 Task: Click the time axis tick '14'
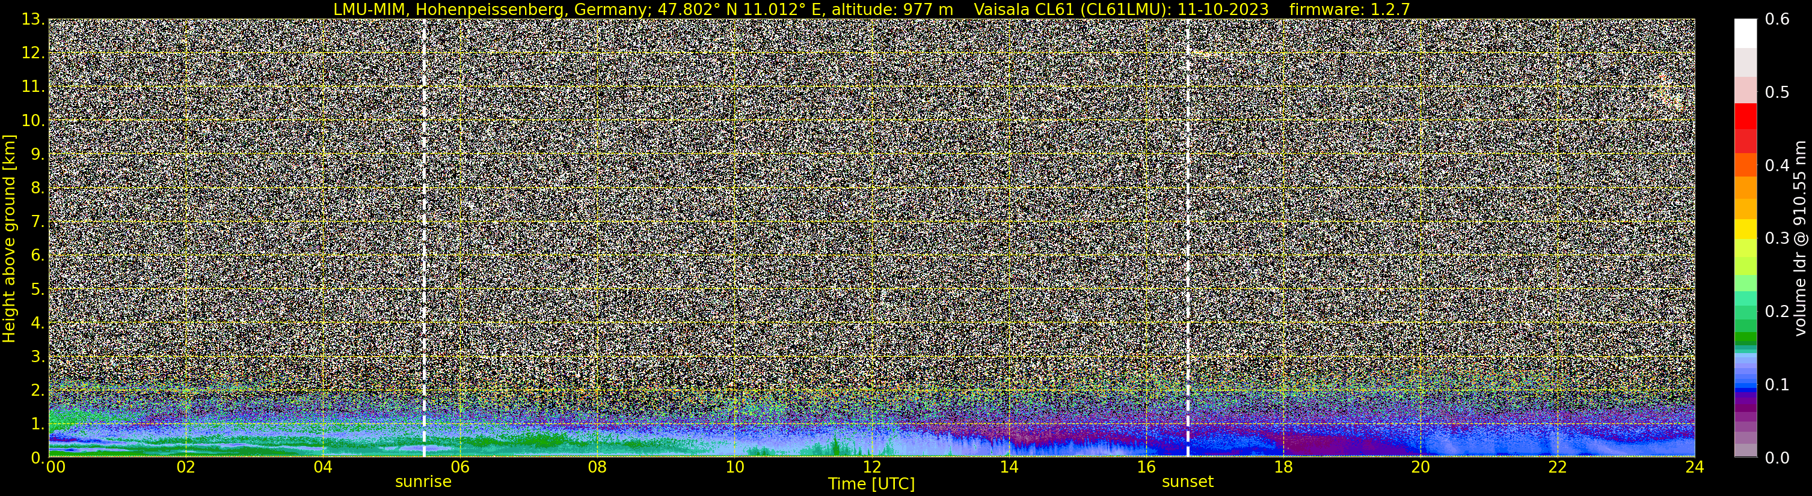[1009, 468]
